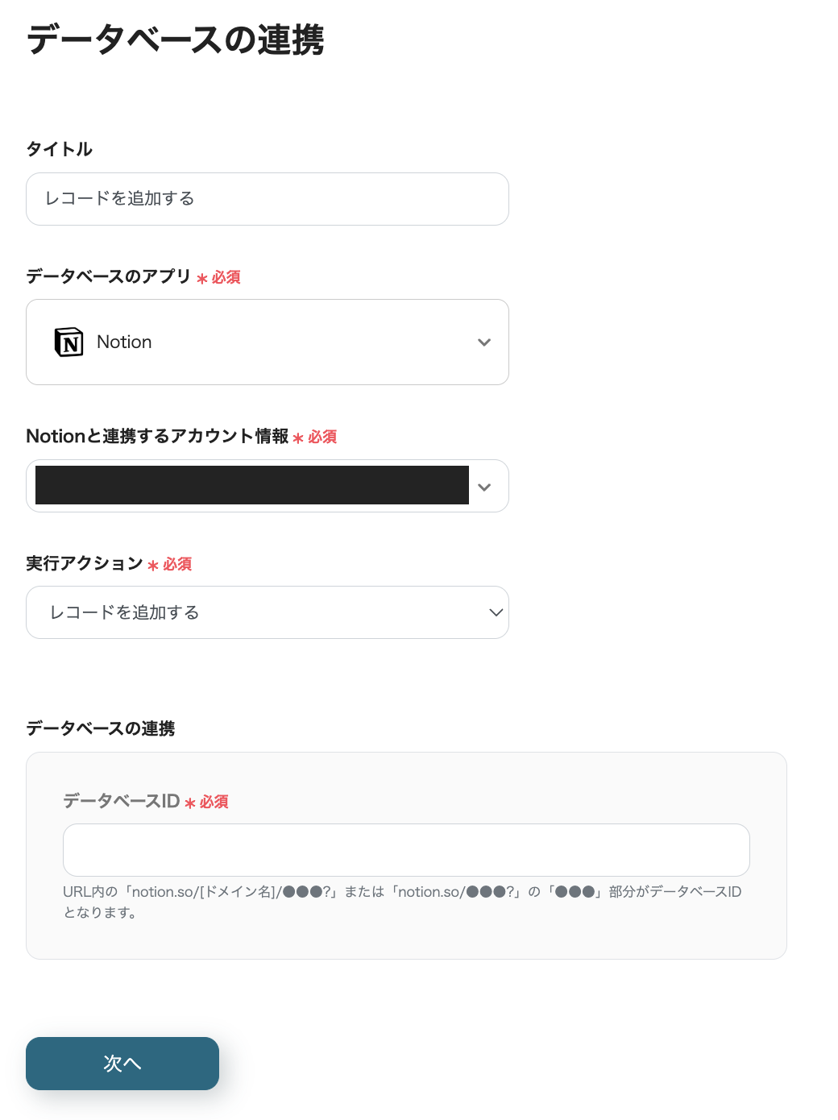Image resolution: width=838 pixels, height=1120 pixels.
Task: Click the small データベースの連携 section heading
Action: tap(101, 728)
